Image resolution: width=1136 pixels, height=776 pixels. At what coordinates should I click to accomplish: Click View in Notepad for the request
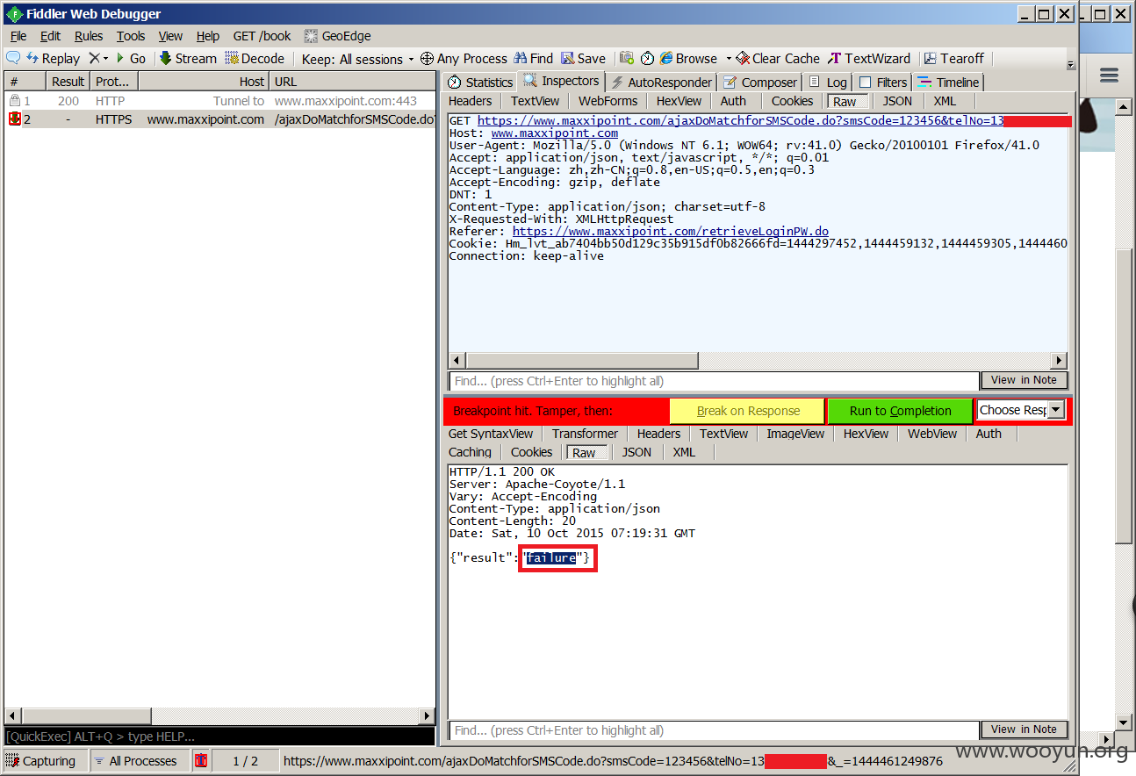pos(1025,380)
